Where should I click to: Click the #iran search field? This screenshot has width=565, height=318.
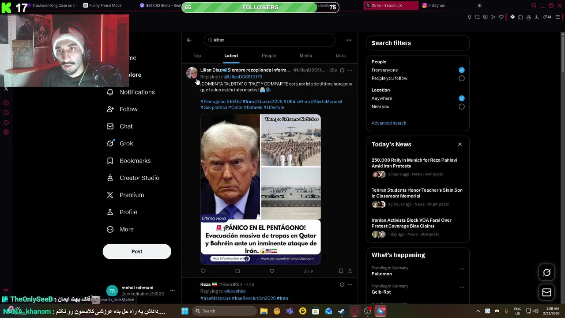point(270,40)
